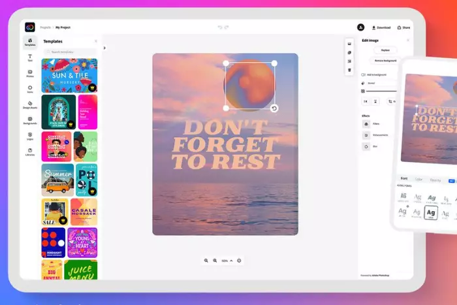This screenshot has width=457, height=305.
Task: Open the Summer van template
Action: point(57,180)
